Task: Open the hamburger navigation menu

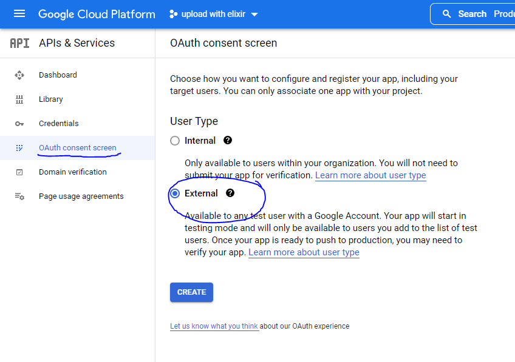Action: (x=19, y=14)
